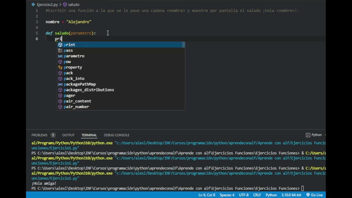
Task: Select the Python language mode
Action: pos(271,195)
